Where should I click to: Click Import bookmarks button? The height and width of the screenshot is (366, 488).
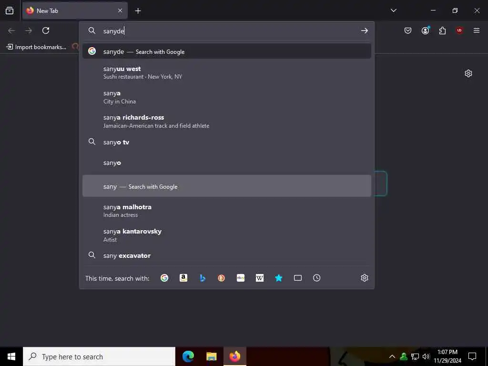pyautogui.click(x=36, y=47)
